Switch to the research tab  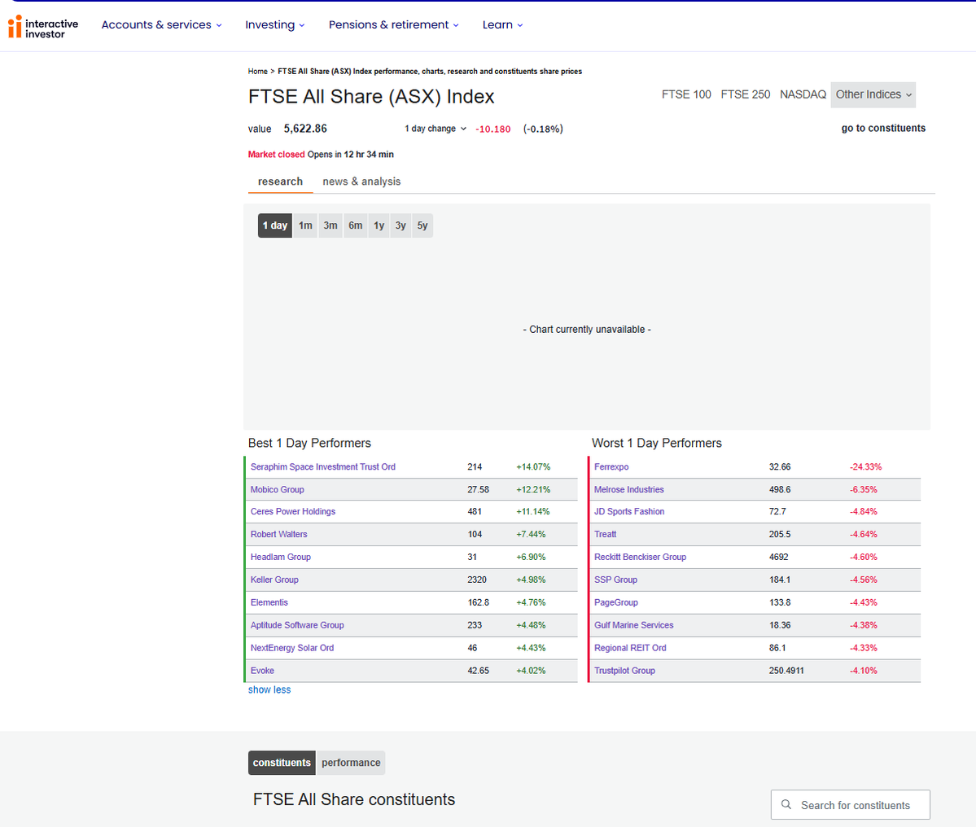(280, 182)
